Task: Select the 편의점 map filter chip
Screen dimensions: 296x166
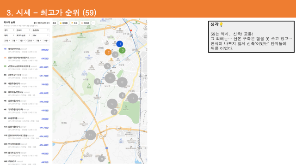Action: pyautogui.click(x=64, y=23)
